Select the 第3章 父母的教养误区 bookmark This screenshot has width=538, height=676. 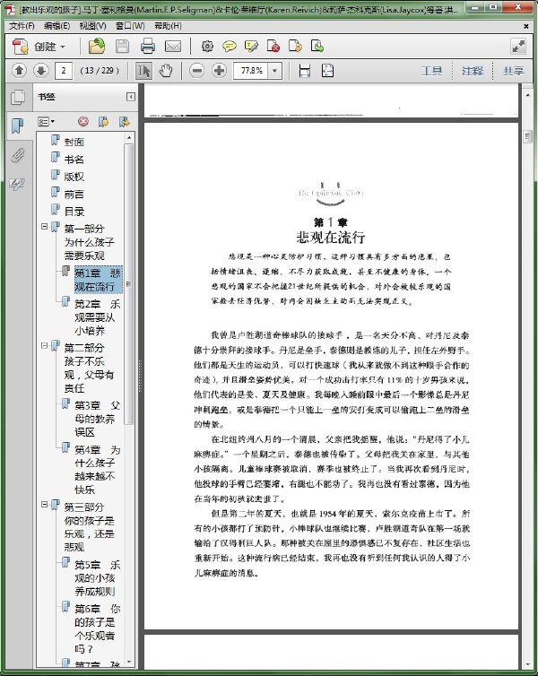coord(98,419)
